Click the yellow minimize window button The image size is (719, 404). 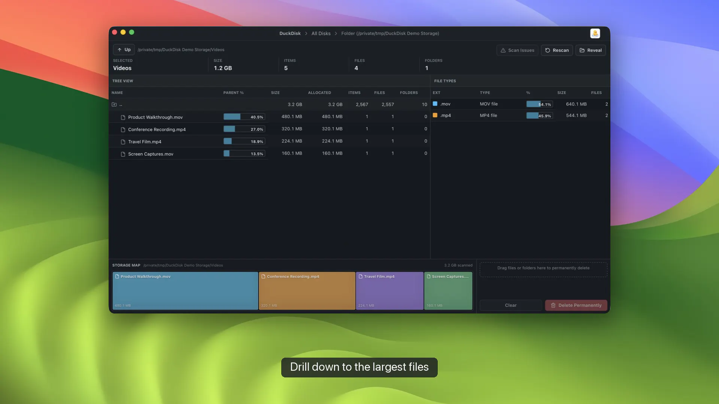click(123, 32)
